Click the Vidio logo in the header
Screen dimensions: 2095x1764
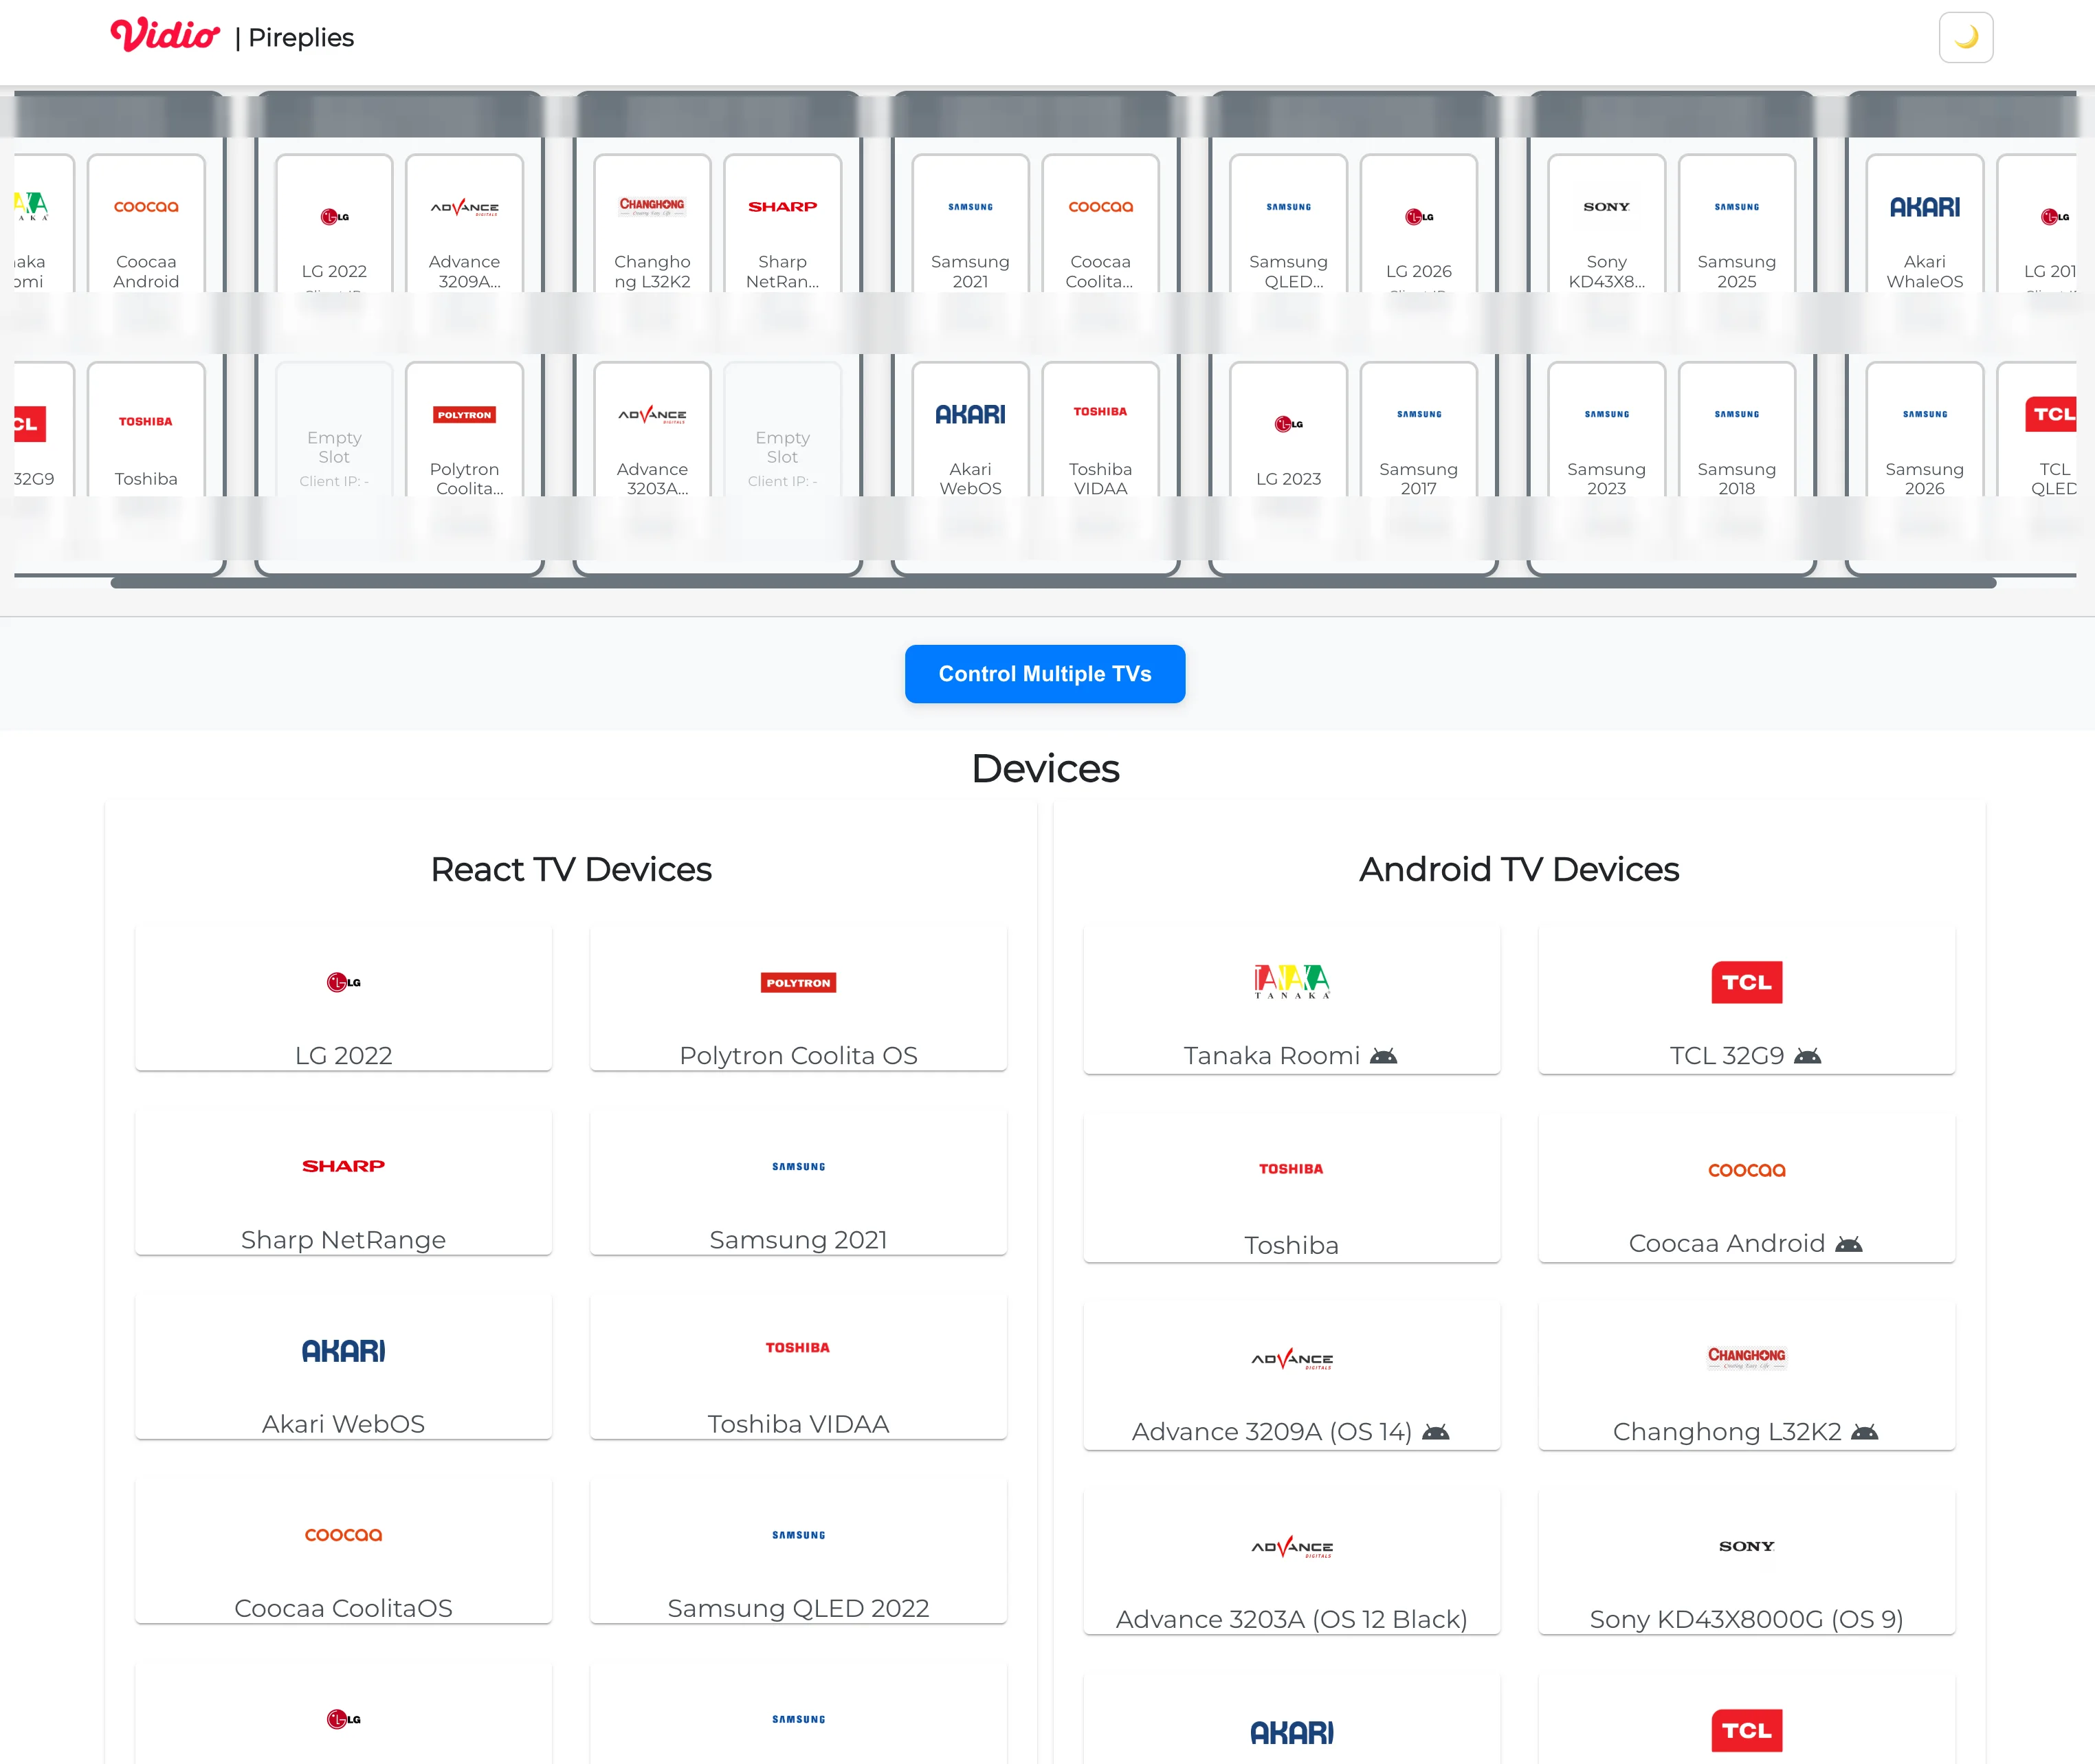click(165, 36)
